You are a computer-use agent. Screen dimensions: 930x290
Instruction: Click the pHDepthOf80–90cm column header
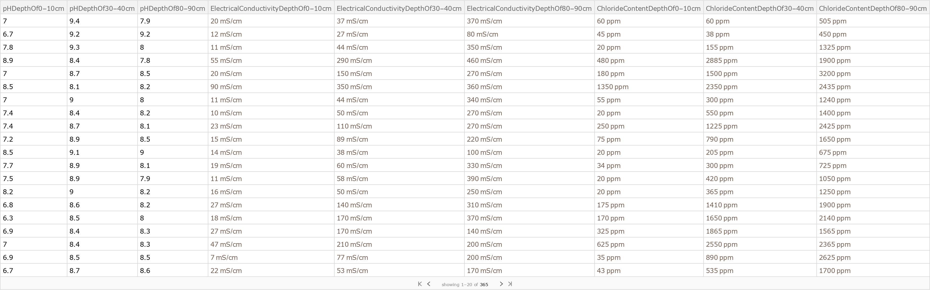pos(172,8)
